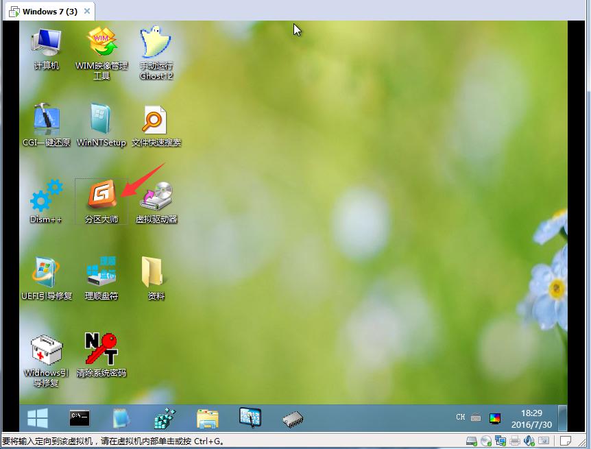The width and height of the screenshot is (591, 449).
Task: Open the notepad taskbar icon
Action: (x=121, y=418)
